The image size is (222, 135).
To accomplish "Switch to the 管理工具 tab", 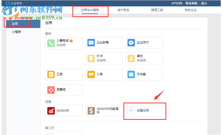I will click(157, 10).
